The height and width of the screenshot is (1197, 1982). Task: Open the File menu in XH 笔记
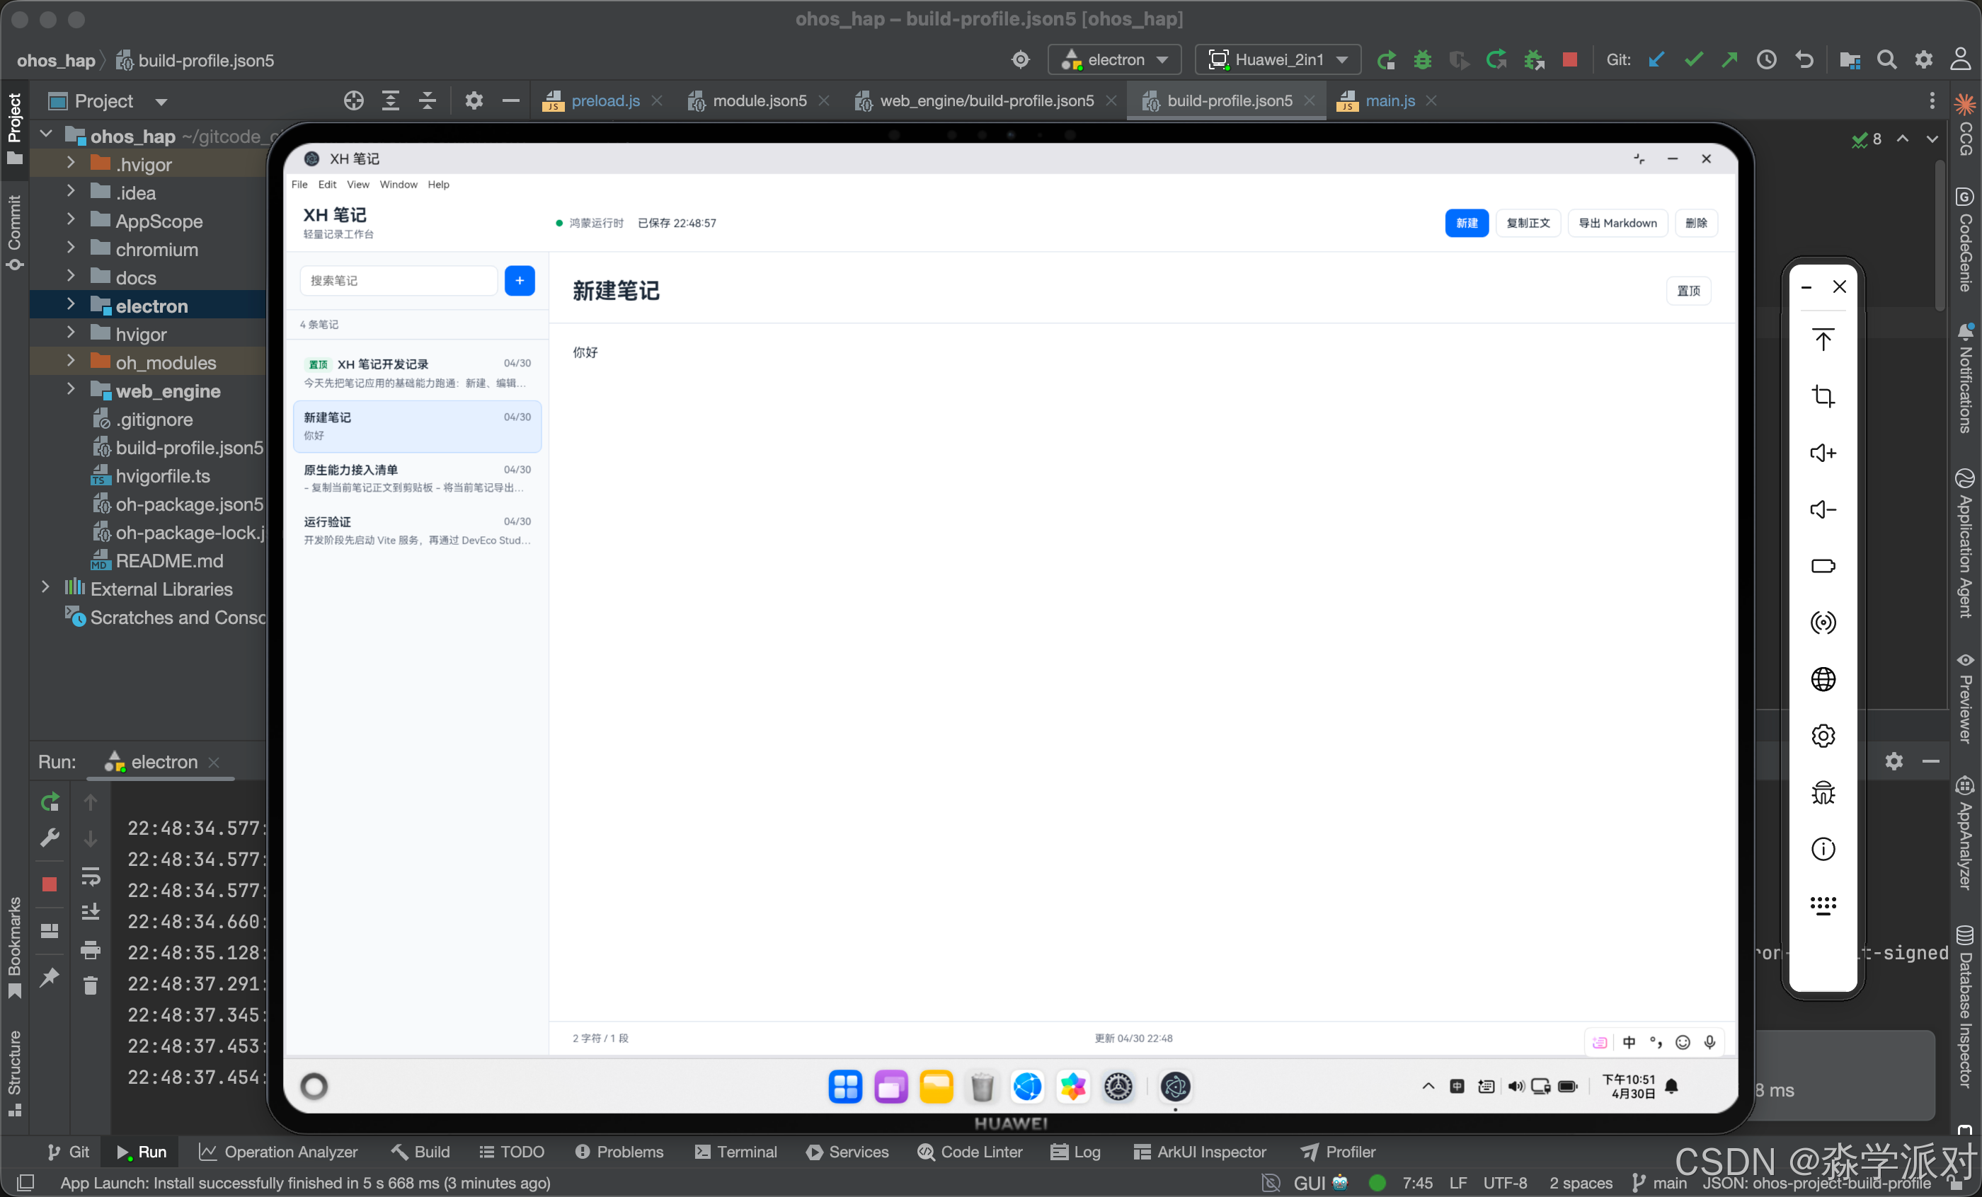point(299,185)
